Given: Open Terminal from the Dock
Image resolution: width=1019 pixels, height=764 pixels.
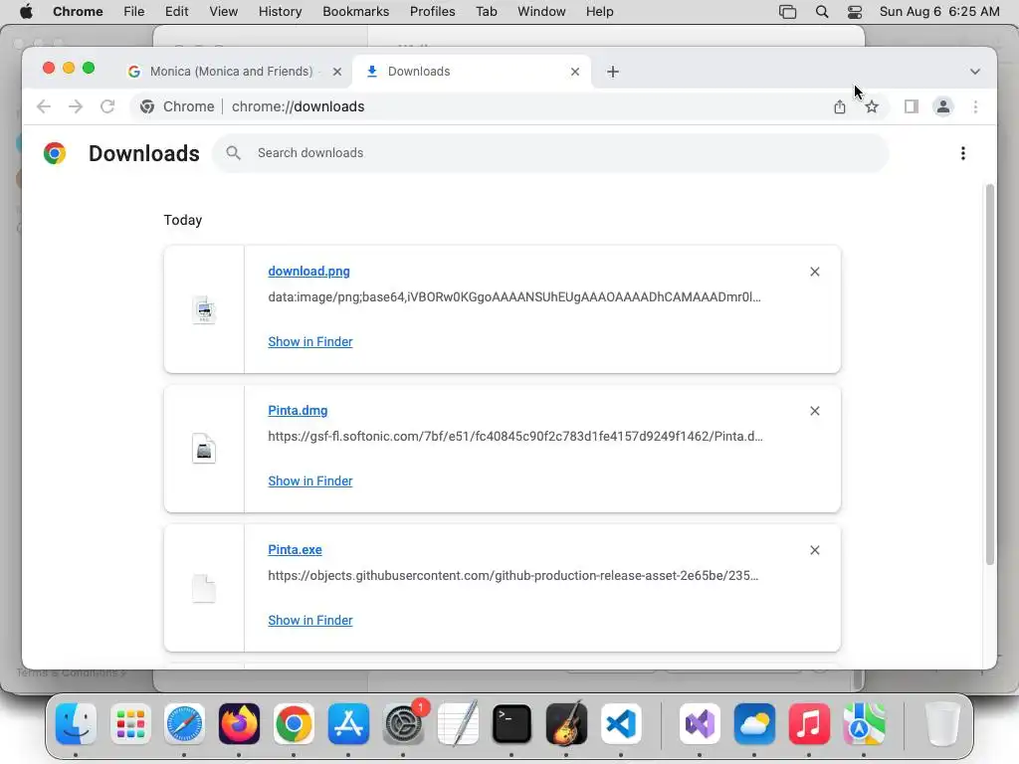Looking at the screenshot, I should click(511, 724).
